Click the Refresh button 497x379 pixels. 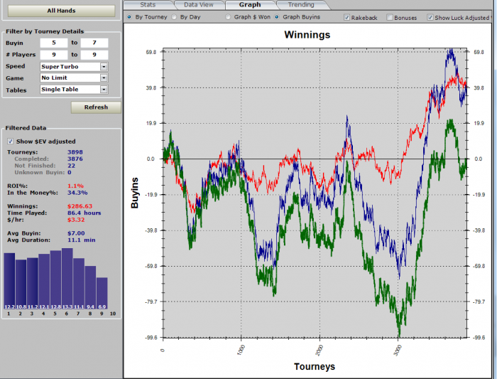click(x=96, y=107)
